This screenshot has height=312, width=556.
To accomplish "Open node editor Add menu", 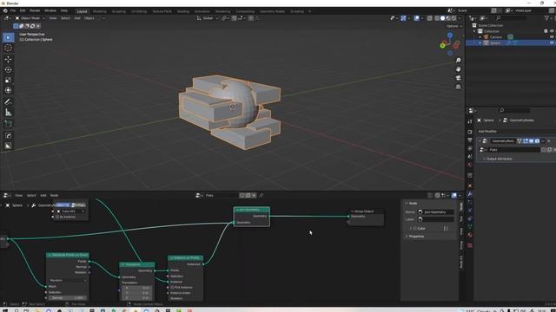I will pyautogui.click(x=43, y=195).
